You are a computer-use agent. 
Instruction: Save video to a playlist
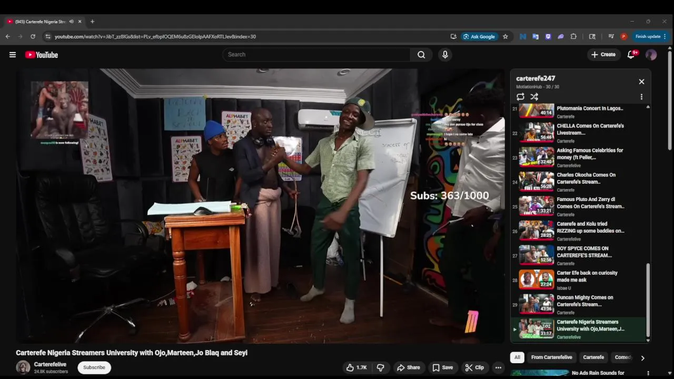442,367
